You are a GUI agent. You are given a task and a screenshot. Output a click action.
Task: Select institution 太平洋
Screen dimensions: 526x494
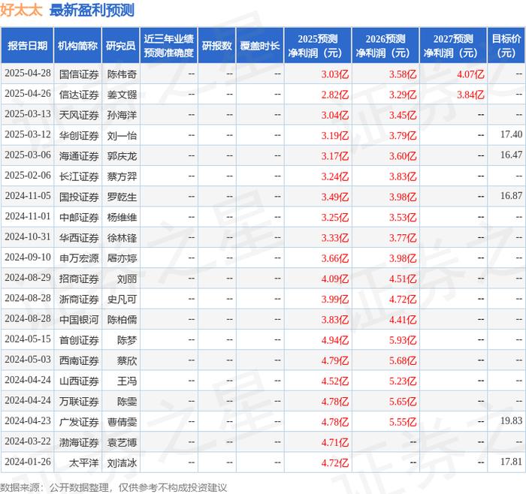click(x=83, y=462)
